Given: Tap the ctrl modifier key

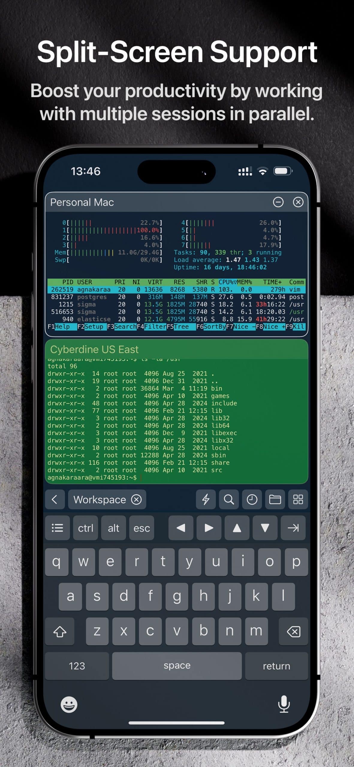Looking at the screenshot, I should click(85, 528).
